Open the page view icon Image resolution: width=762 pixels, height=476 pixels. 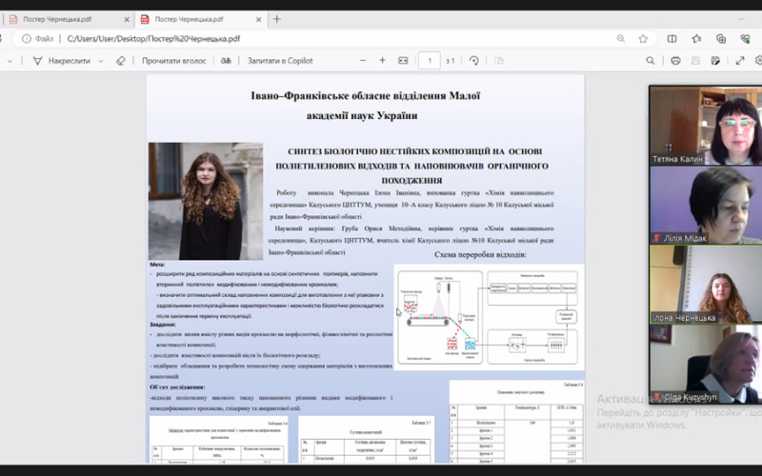[x=498, y=61]
